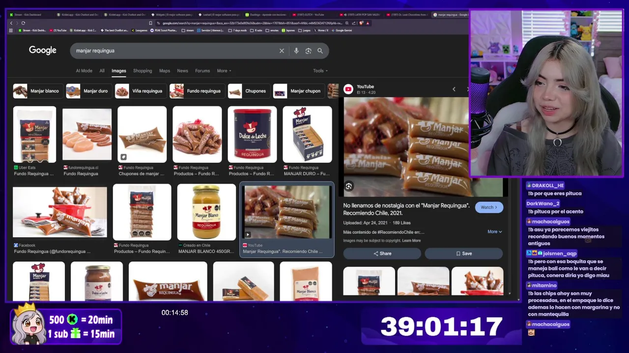
Task: Switch to the All results tab
Action: [102, 71]
